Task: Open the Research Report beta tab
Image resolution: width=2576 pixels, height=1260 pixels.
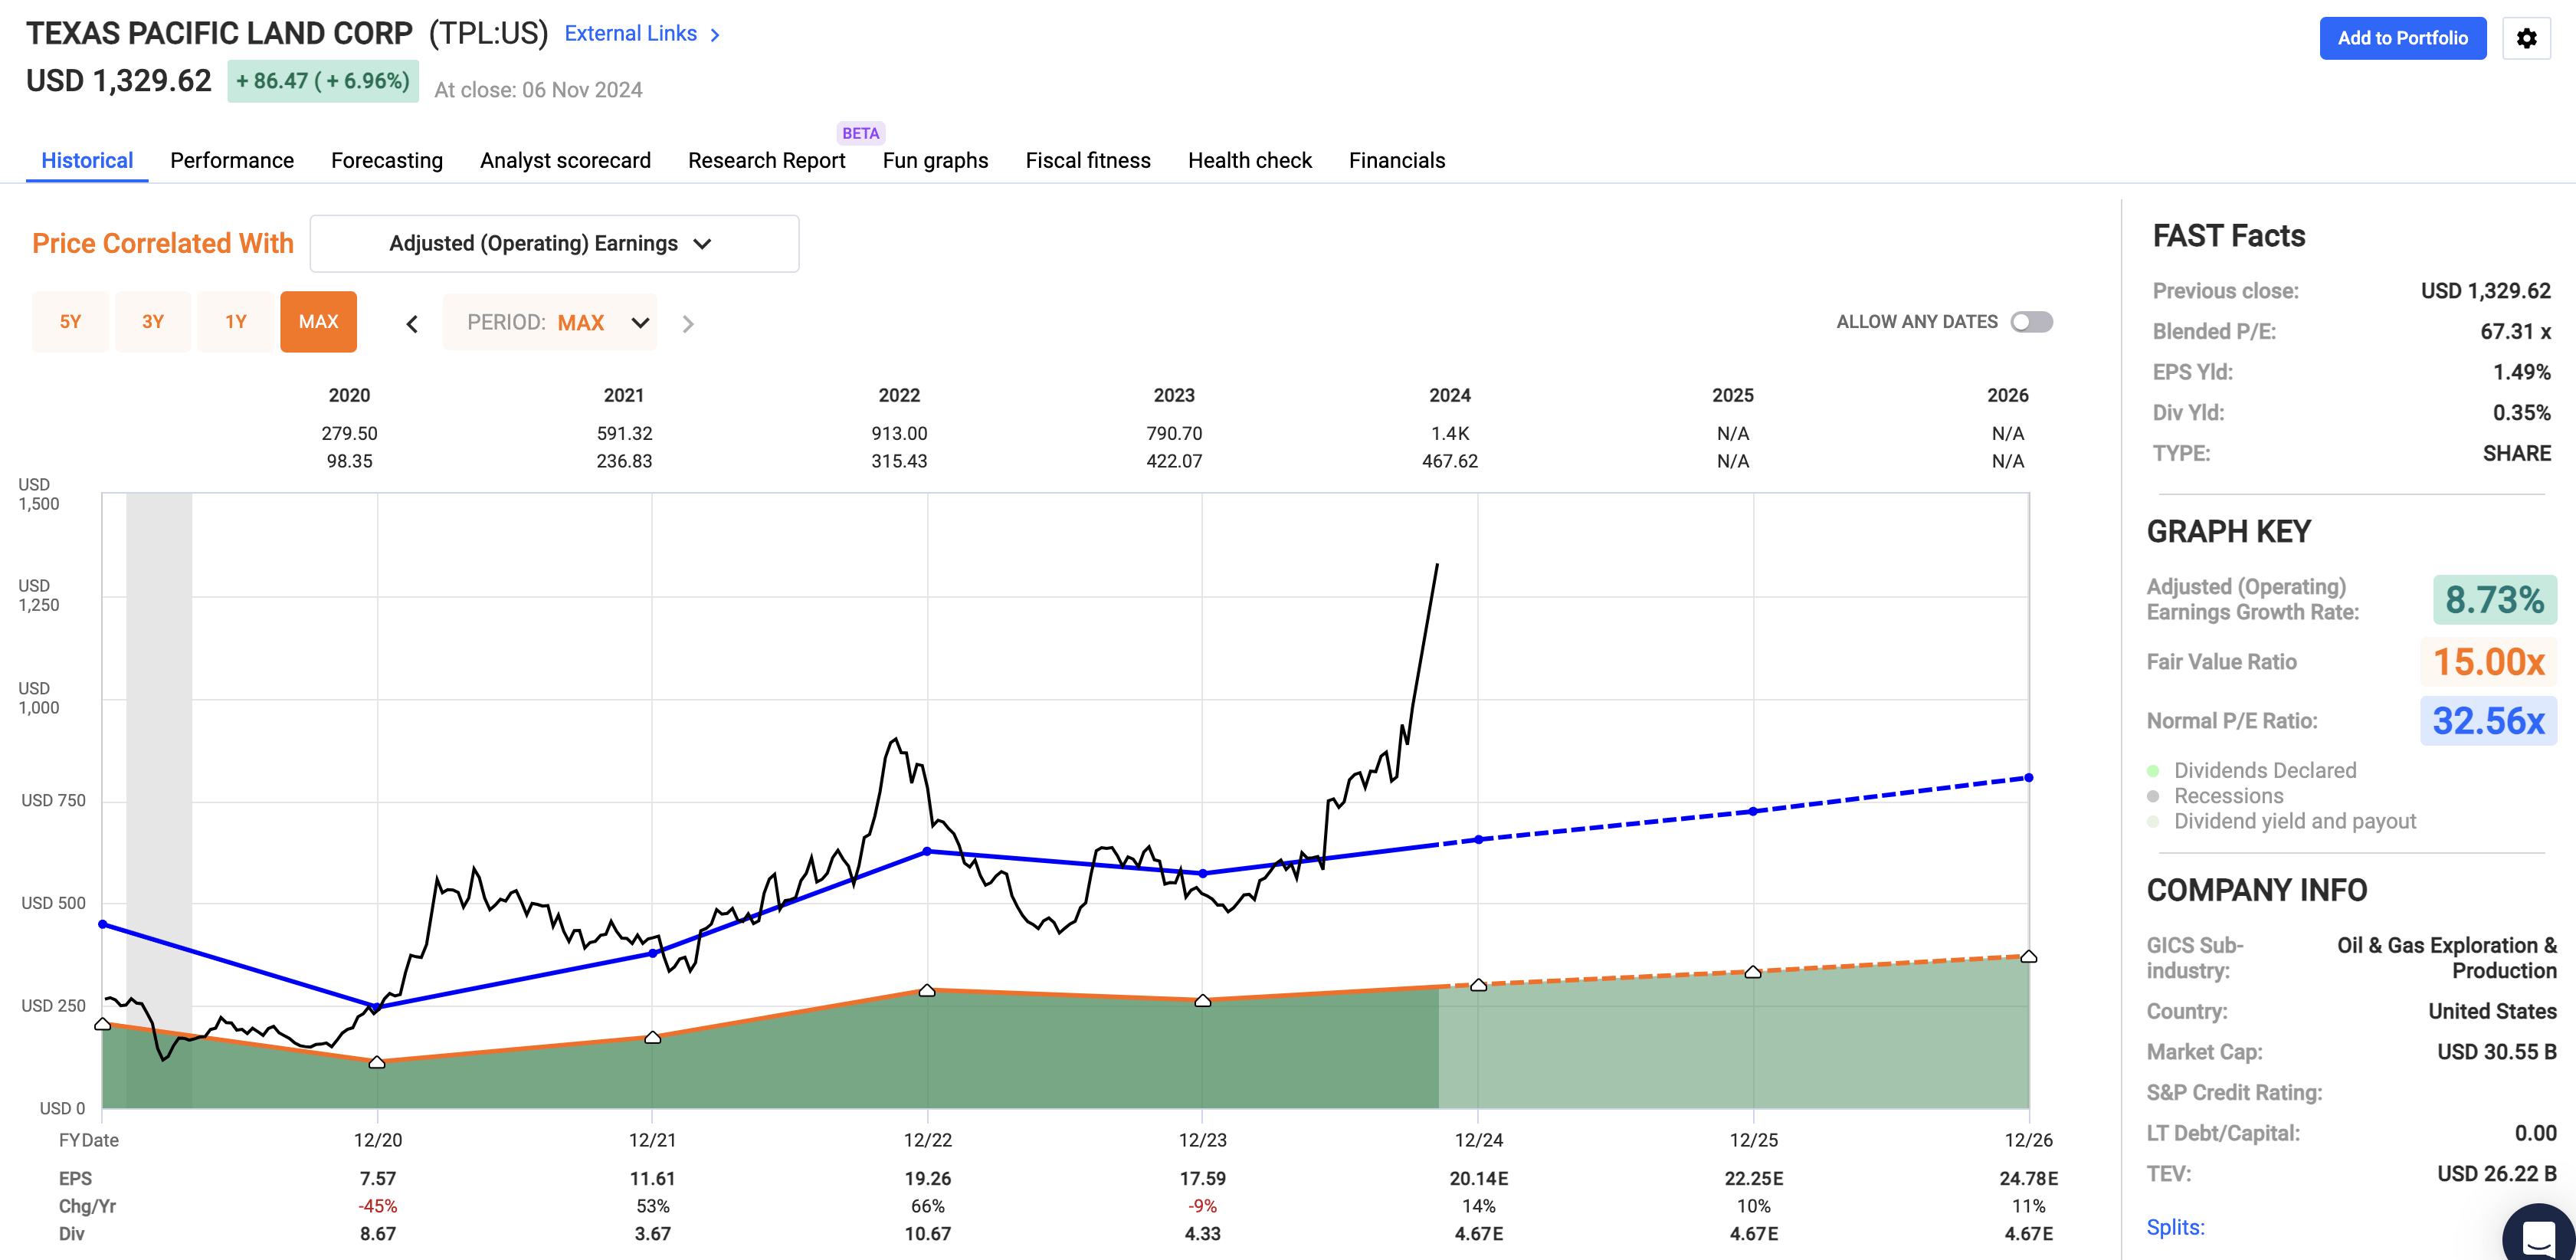Action: (x=766, y=160)
